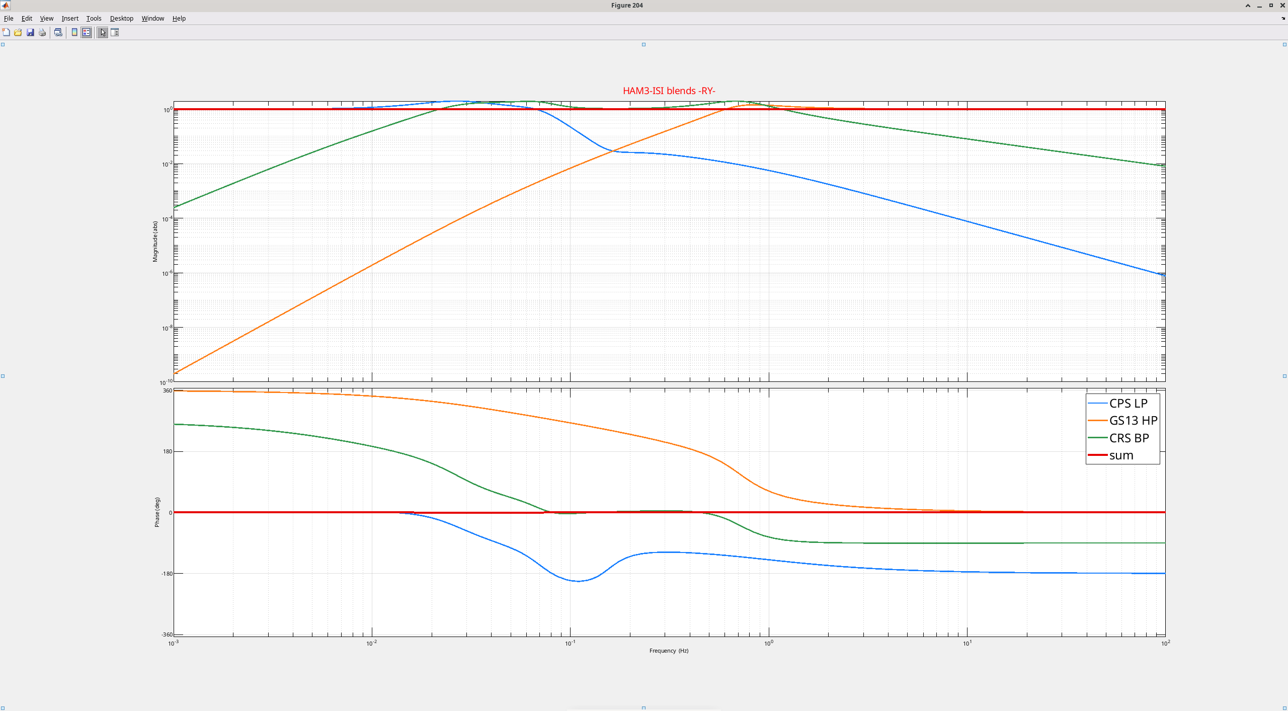Viewport: 1288px width, 711px height.
Task: Toggle the Edit Plot arrow tool
Action: tap(103, 33)
